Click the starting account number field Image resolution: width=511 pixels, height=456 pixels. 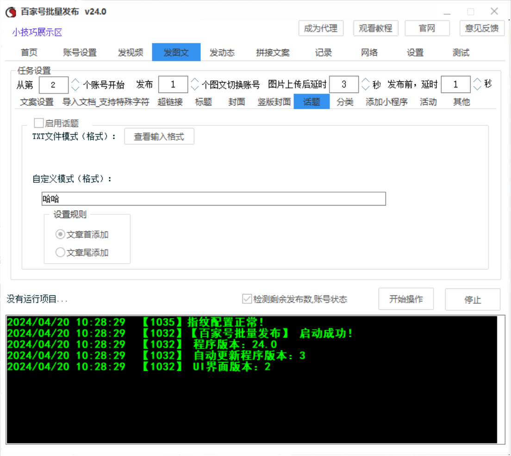pos(53,85)
